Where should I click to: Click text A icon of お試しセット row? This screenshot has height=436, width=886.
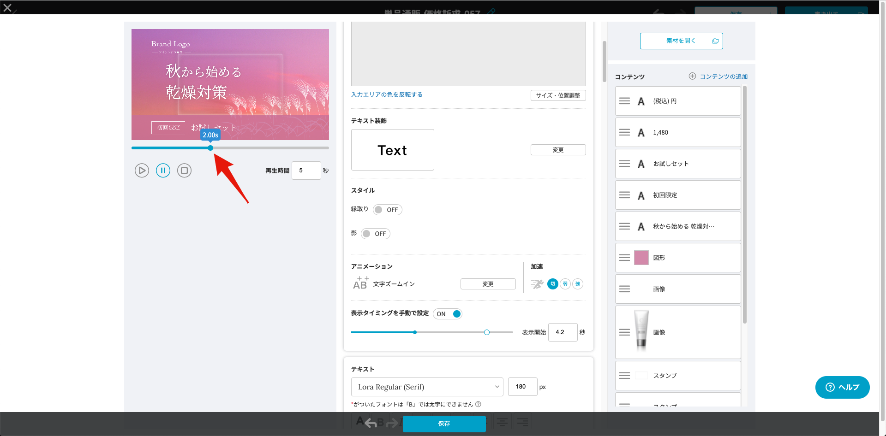click(641, 164)
